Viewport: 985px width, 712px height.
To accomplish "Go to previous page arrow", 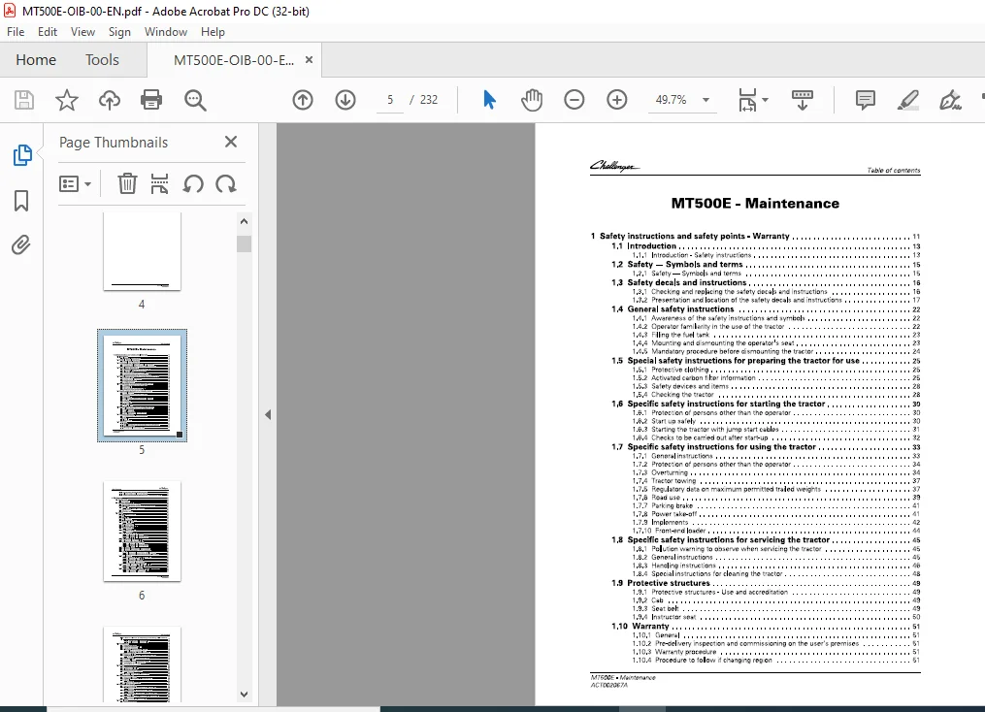I will click(303, 100).
